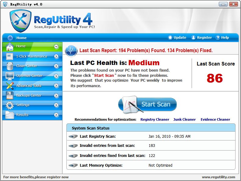The width and height of the screenshot is (241, 181).
Task: Expand the Advanced Tools arrow
Action: 56,86
